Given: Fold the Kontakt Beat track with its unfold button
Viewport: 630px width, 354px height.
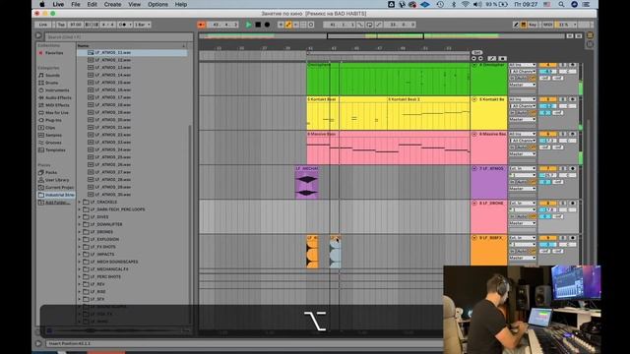Looking at the screenshot, I should point(474,99).
